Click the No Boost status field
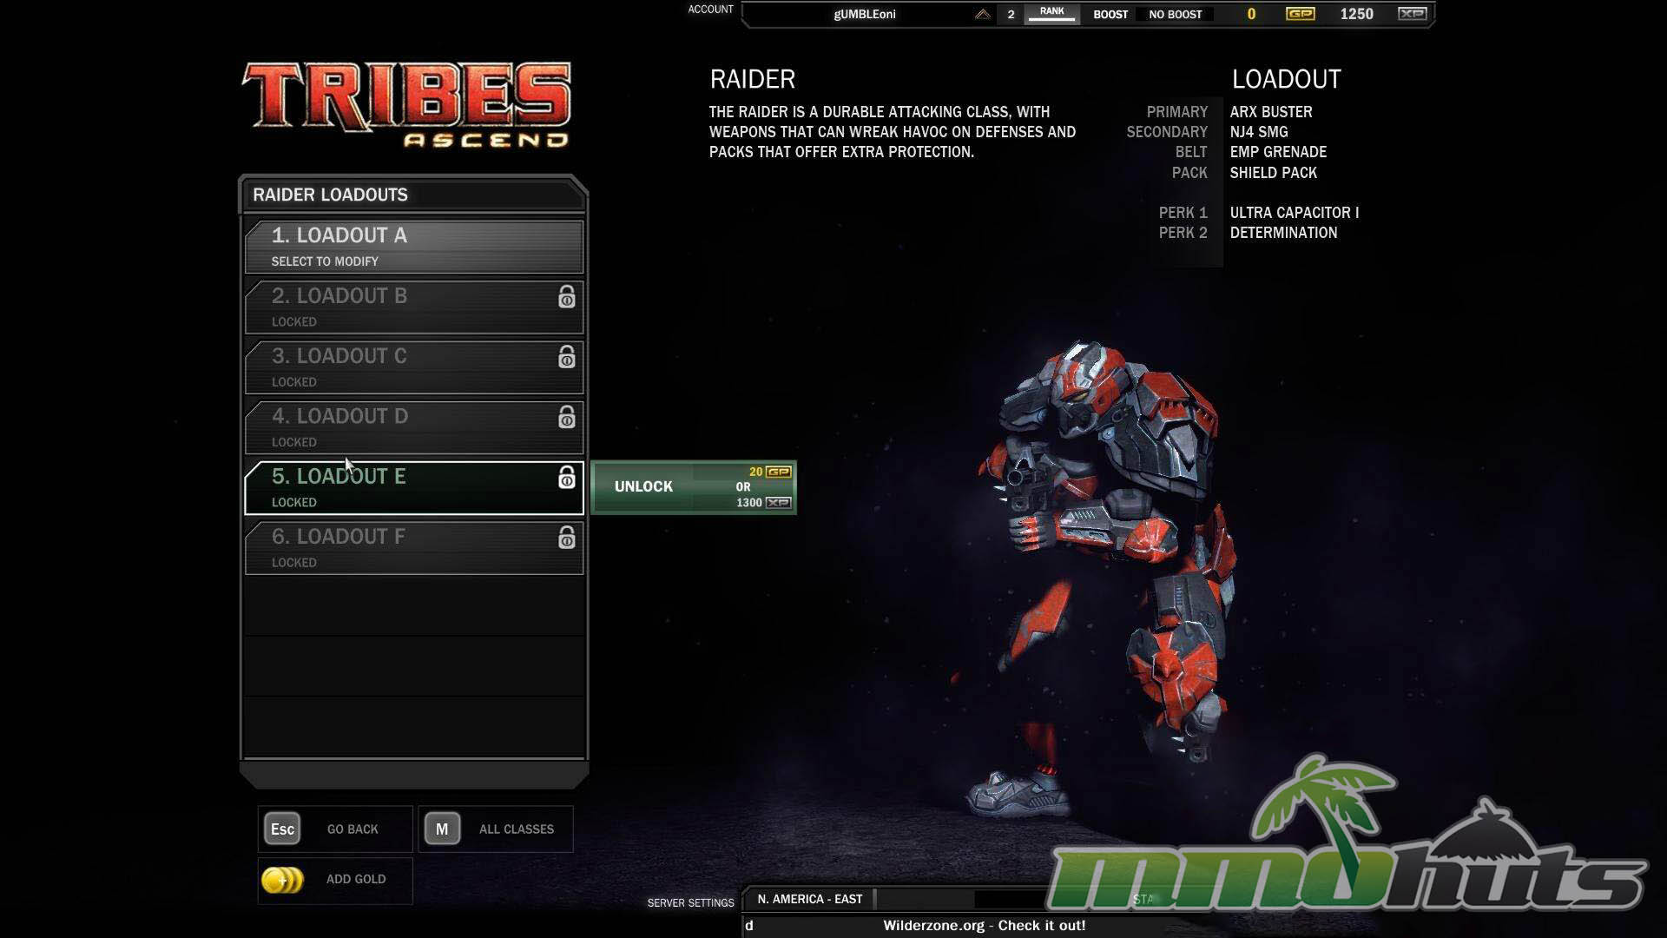 pos(1175,15)
